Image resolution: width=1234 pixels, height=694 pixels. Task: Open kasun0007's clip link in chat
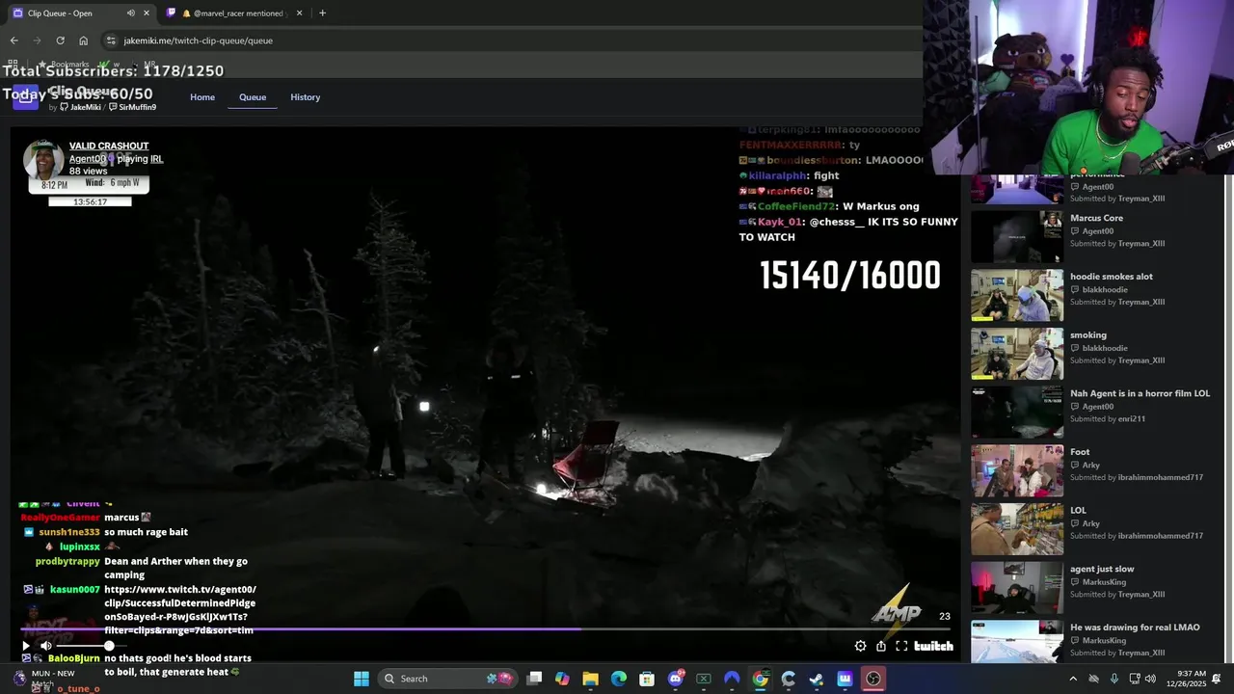pyautogui.click(x=180, y=610)
